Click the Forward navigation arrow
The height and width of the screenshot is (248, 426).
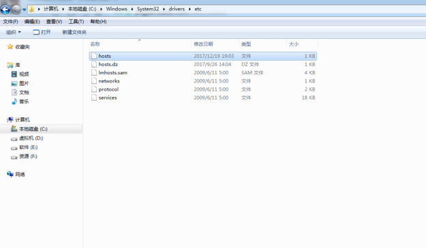pyautogui.click(x=16, y=10)
